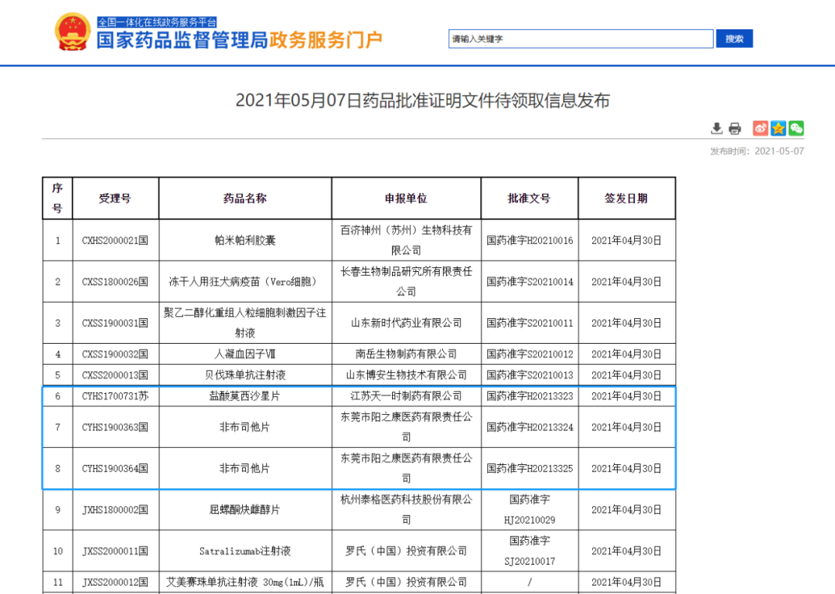Click the 受理号 column header
835x594 pixels.
coord(115,199)
